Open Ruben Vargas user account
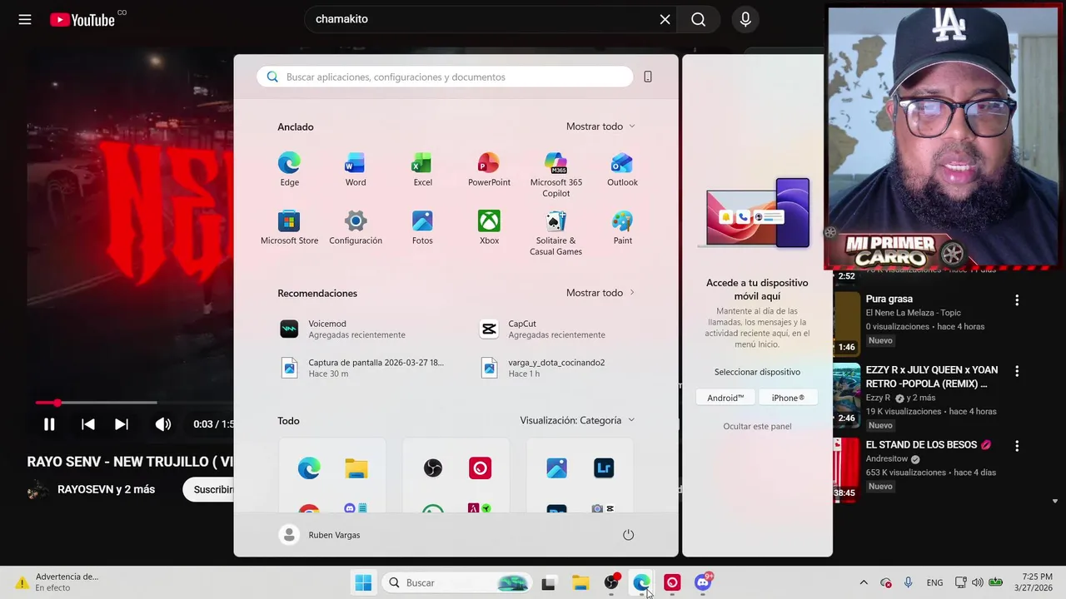The image size is (1066, 599). (x=321, y=535)
